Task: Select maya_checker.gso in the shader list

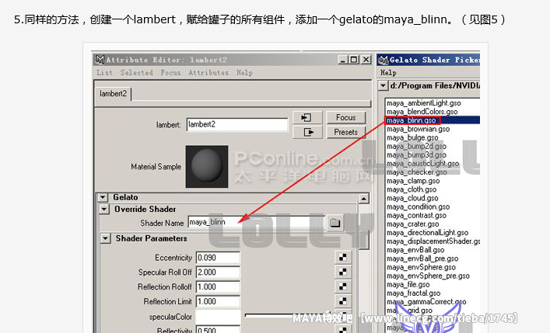Action: pyautogui.click(x=416, y=172)
